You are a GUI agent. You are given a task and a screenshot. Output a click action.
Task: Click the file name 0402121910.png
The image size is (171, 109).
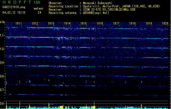pos(14,7)
